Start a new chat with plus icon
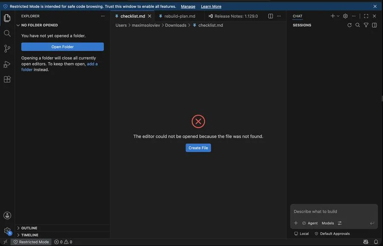The height and width of the screenshot is (246, 383). [332, 16]
